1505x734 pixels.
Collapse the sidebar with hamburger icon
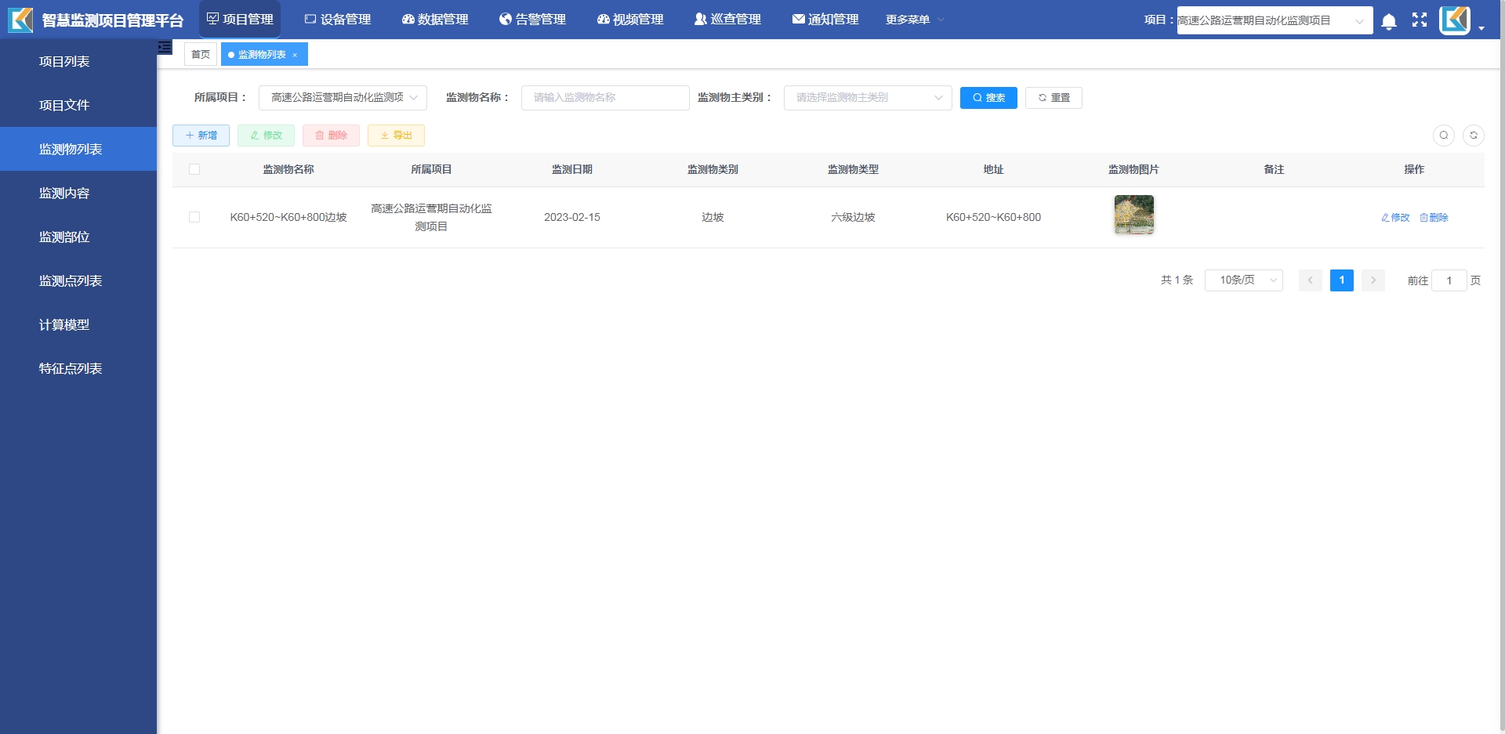pyautogui.click(x=165, y=48)
